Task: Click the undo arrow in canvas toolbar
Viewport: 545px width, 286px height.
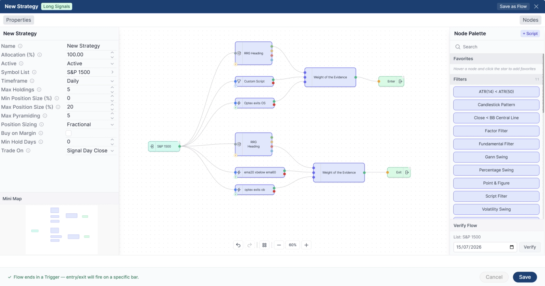Action: tap(238, 245)
